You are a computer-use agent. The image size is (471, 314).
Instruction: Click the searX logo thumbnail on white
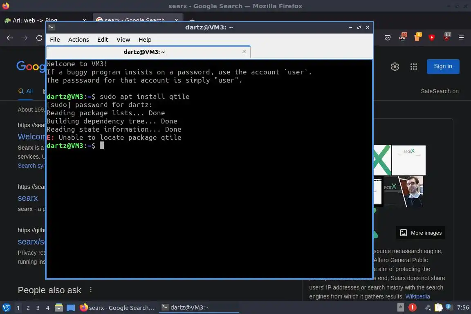point(408,160)
